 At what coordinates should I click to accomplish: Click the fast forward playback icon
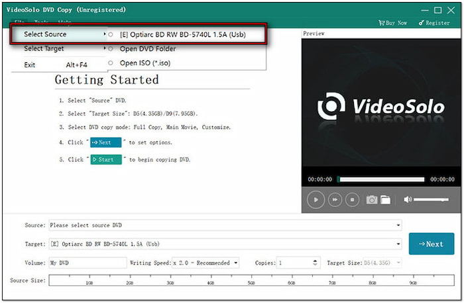click(335, 199)
